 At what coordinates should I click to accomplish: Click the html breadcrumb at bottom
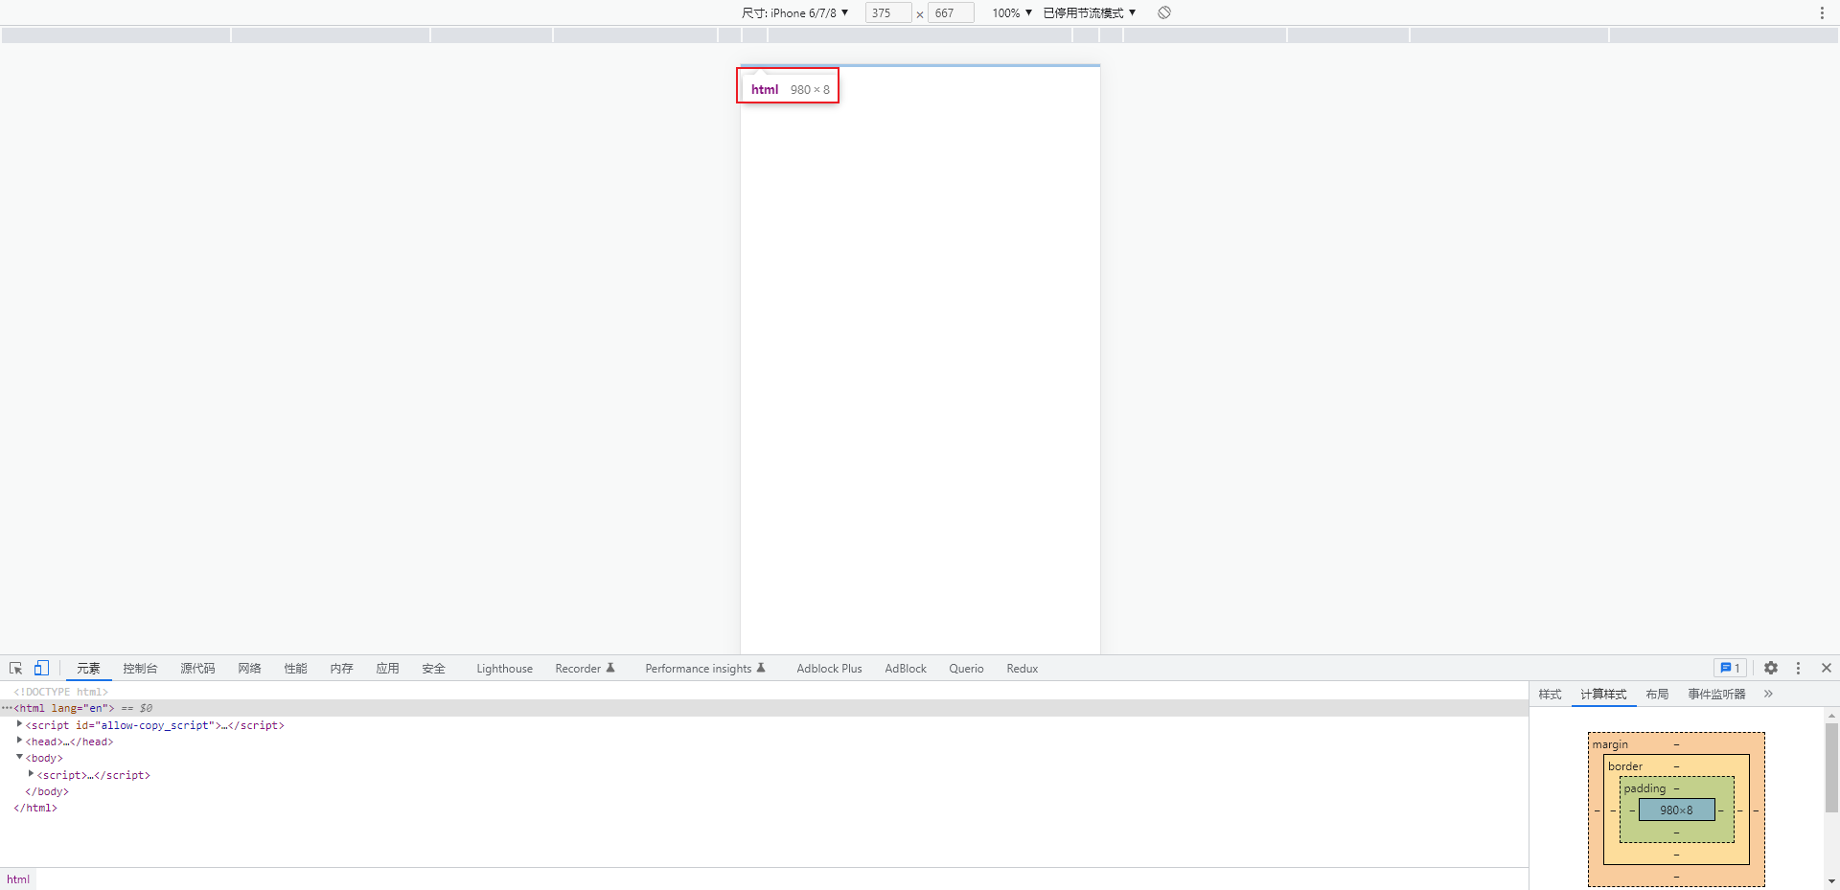click(x=18, y=879)
